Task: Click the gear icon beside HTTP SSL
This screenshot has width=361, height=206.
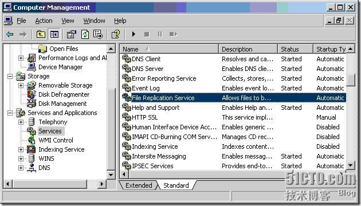Action: (x=127, y=117)
